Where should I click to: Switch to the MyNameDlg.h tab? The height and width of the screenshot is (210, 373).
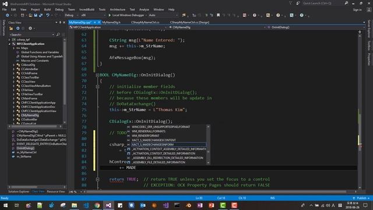[x=111, y=22]
